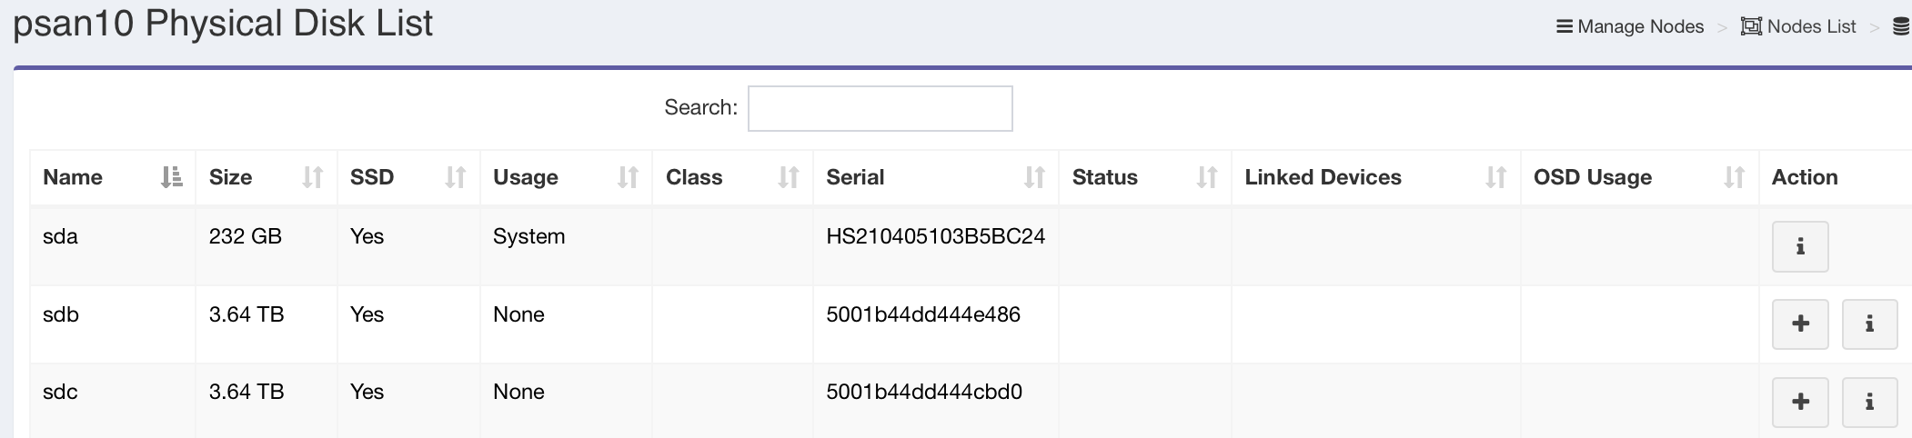Go to Nodes List breadcrumb link
Image resolution: width=1912 pixels, height=438 pixels.
pyautogui.click(x=1811, y=26)
